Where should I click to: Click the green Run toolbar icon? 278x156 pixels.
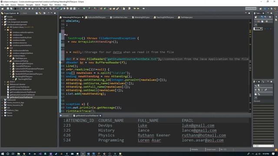pyautogui.click(x=84, y=9)
